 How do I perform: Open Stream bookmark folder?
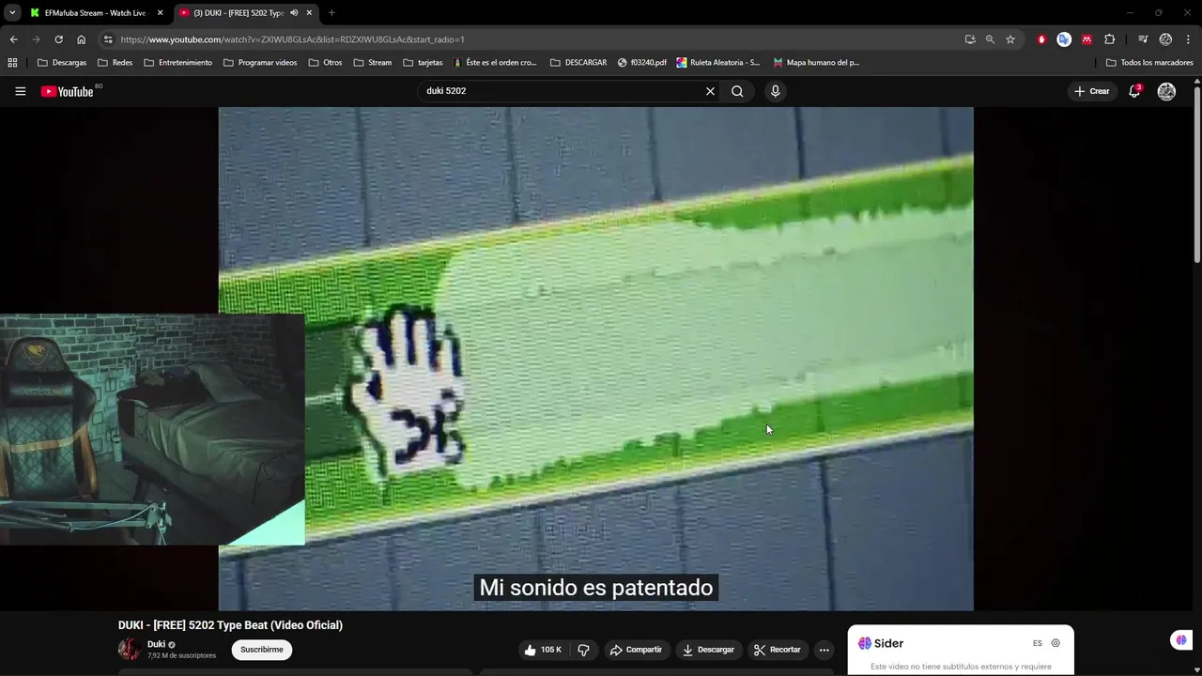coord(373,63)
